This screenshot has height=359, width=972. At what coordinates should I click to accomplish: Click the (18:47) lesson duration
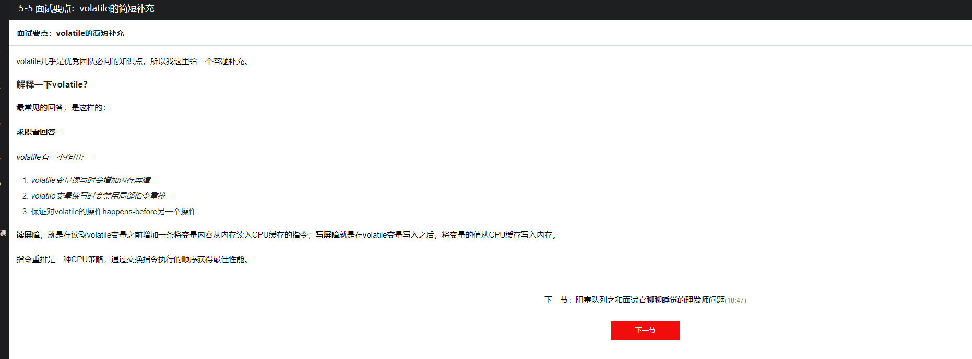(x=736, y=301)
